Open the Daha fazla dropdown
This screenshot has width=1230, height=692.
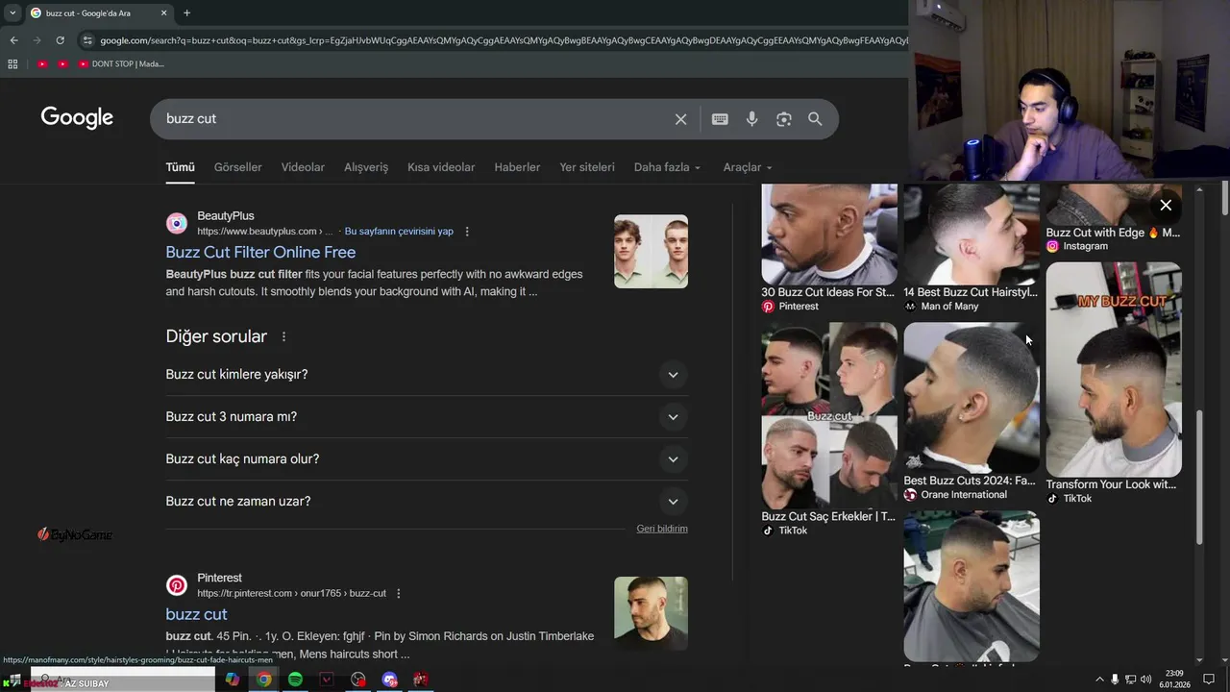click(x=667, y=167)
